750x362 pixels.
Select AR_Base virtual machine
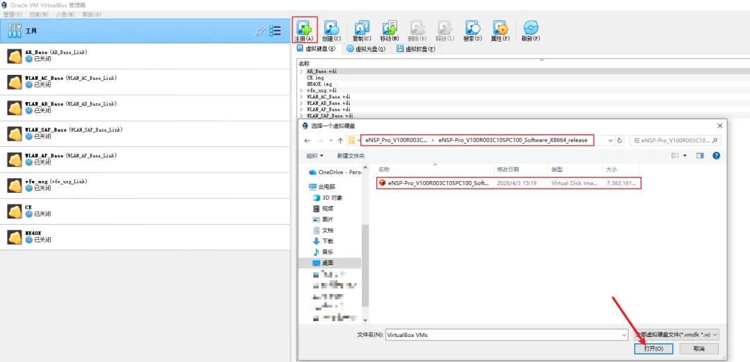(145, 56)
